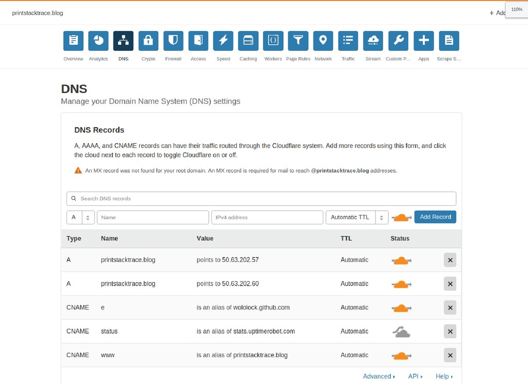Open the Network location pin icon
Image resolution: width=528 pixels, height=384 pixels.
(323, 41)
